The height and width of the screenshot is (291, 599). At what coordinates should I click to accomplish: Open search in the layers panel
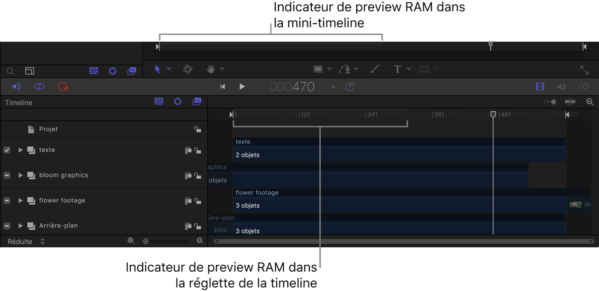10,70
